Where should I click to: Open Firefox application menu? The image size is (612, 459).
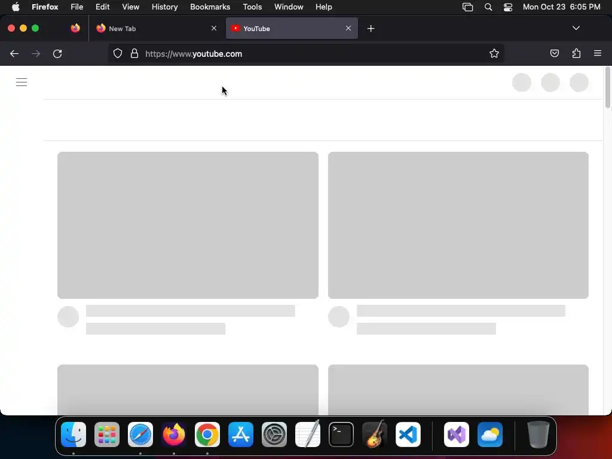point(598,53)
